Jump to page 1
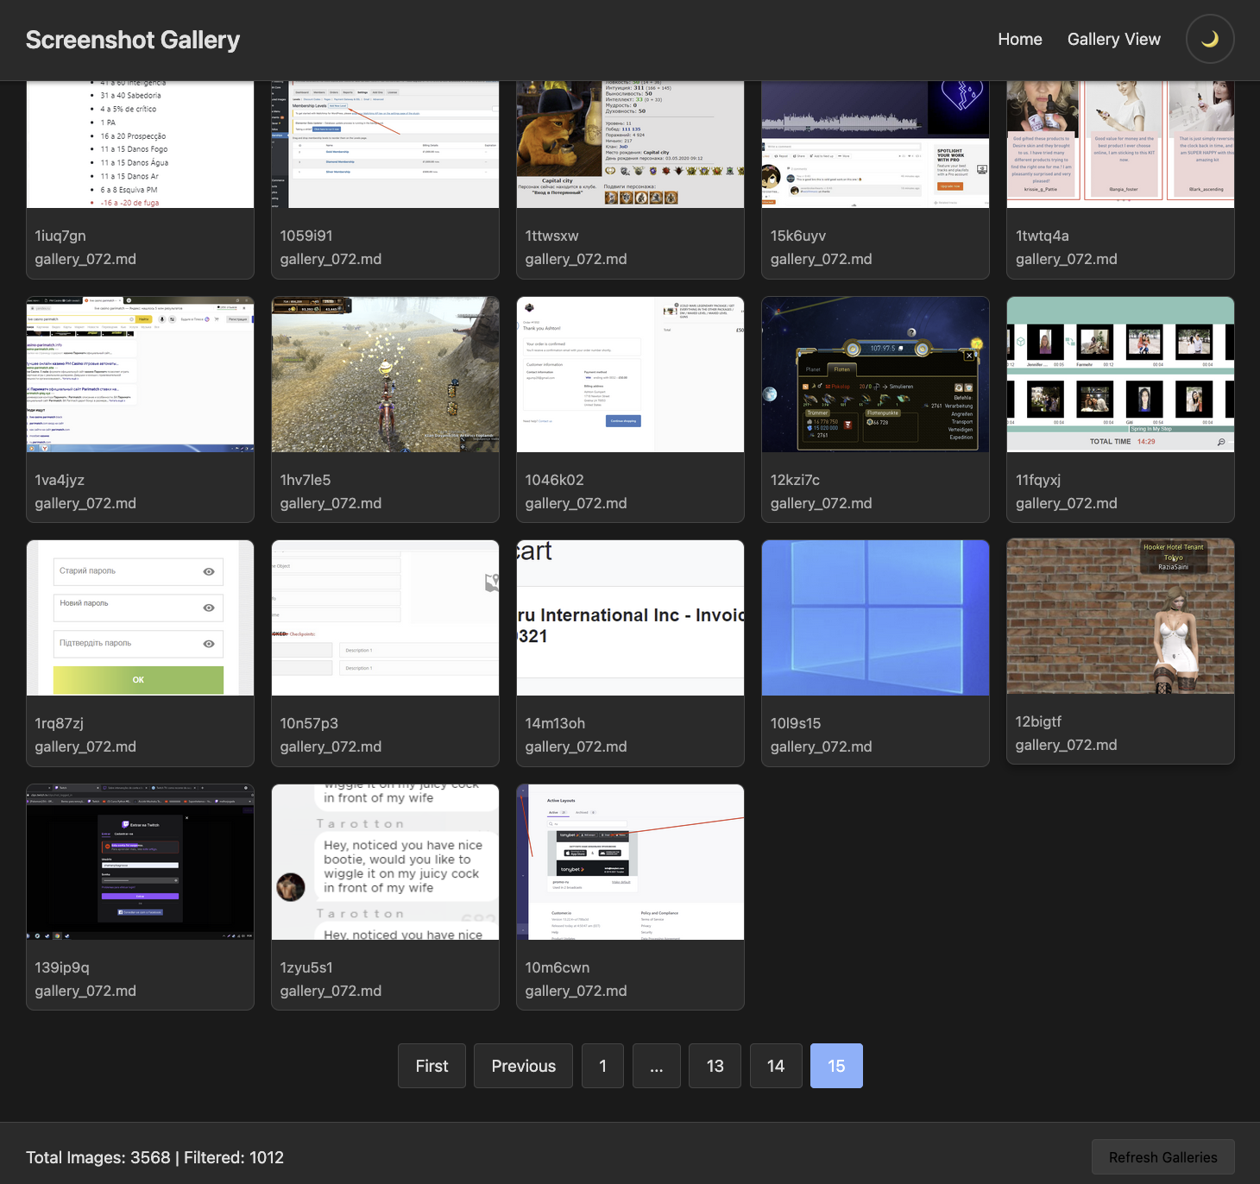 [x=602, y=1066]
